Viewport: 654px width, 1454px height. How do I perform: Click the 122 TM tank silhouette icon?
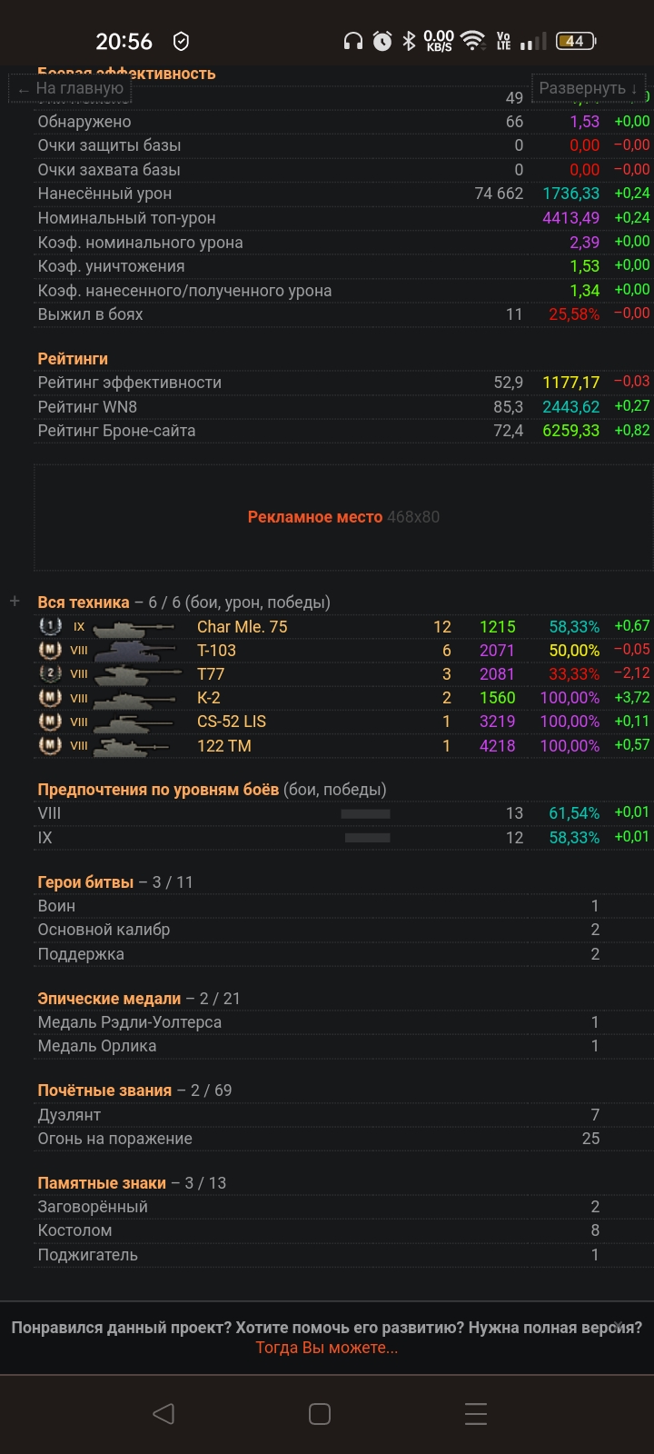pyautogui.click(x=134, y=746)
